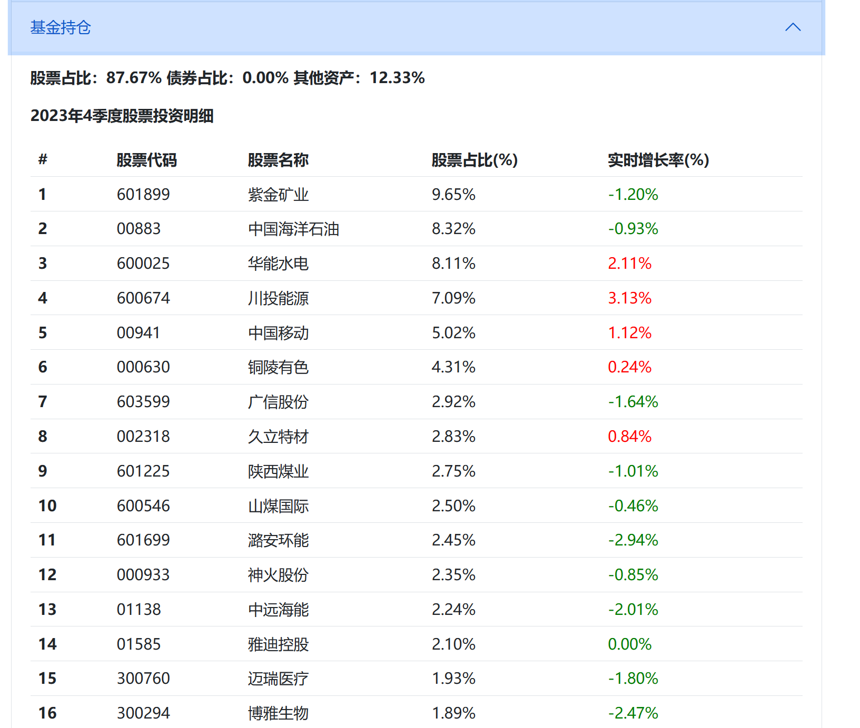Click stock name 华能水电
The image size is (860, 728).
278,264
